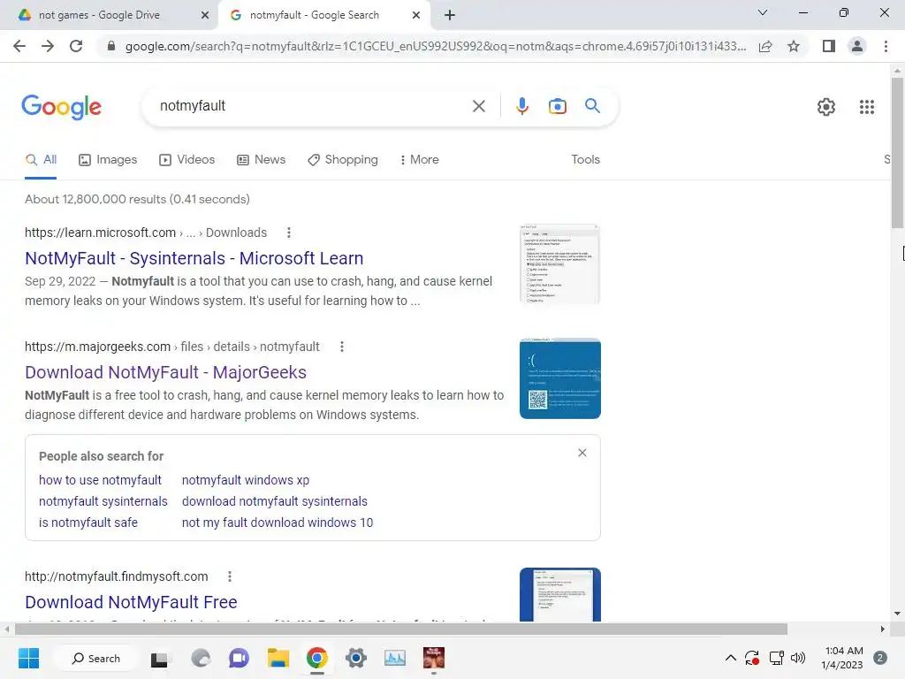Show hidden system tray icons

click(x=730, y=658)
